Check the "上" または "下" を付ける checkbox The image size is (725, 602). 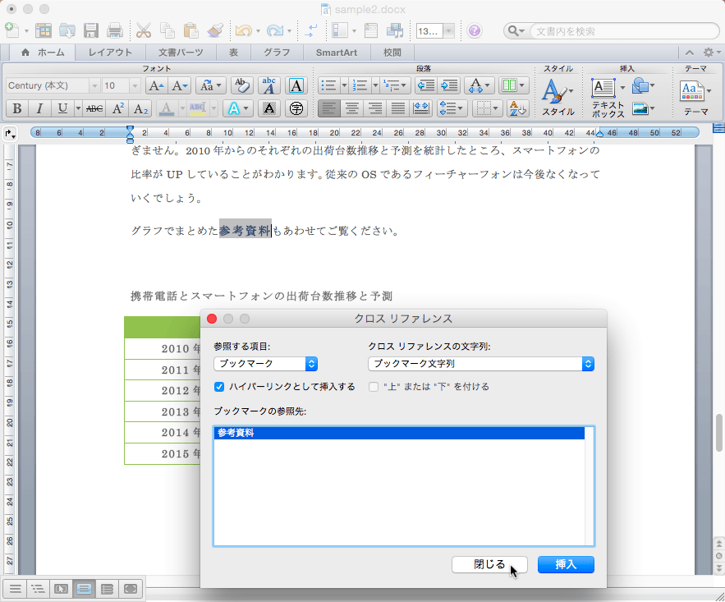[374, 387]
